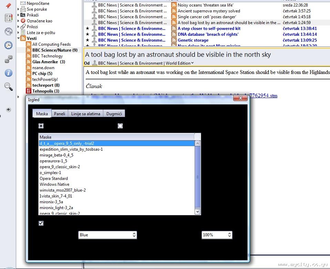The width and height of the screenshot is (330, 269).
Task: Open the 100% zoom dropdown
Action: point(217,235)
